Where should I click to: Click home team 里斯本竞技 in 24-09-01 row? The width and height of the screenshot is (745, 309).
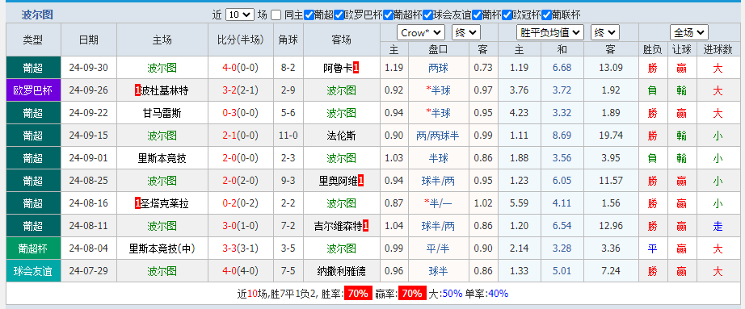click(x=162, y=159)
